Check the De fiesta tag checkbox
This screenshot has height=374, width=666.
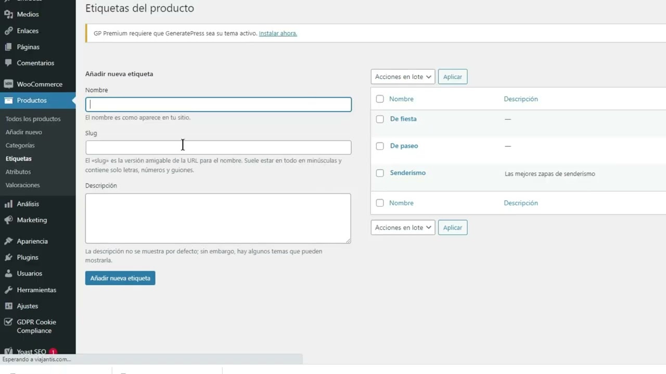380,119
